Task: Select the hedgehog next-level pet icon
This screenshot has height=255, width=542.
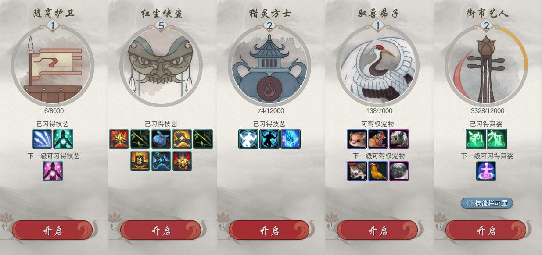Action: pos(357,171)
